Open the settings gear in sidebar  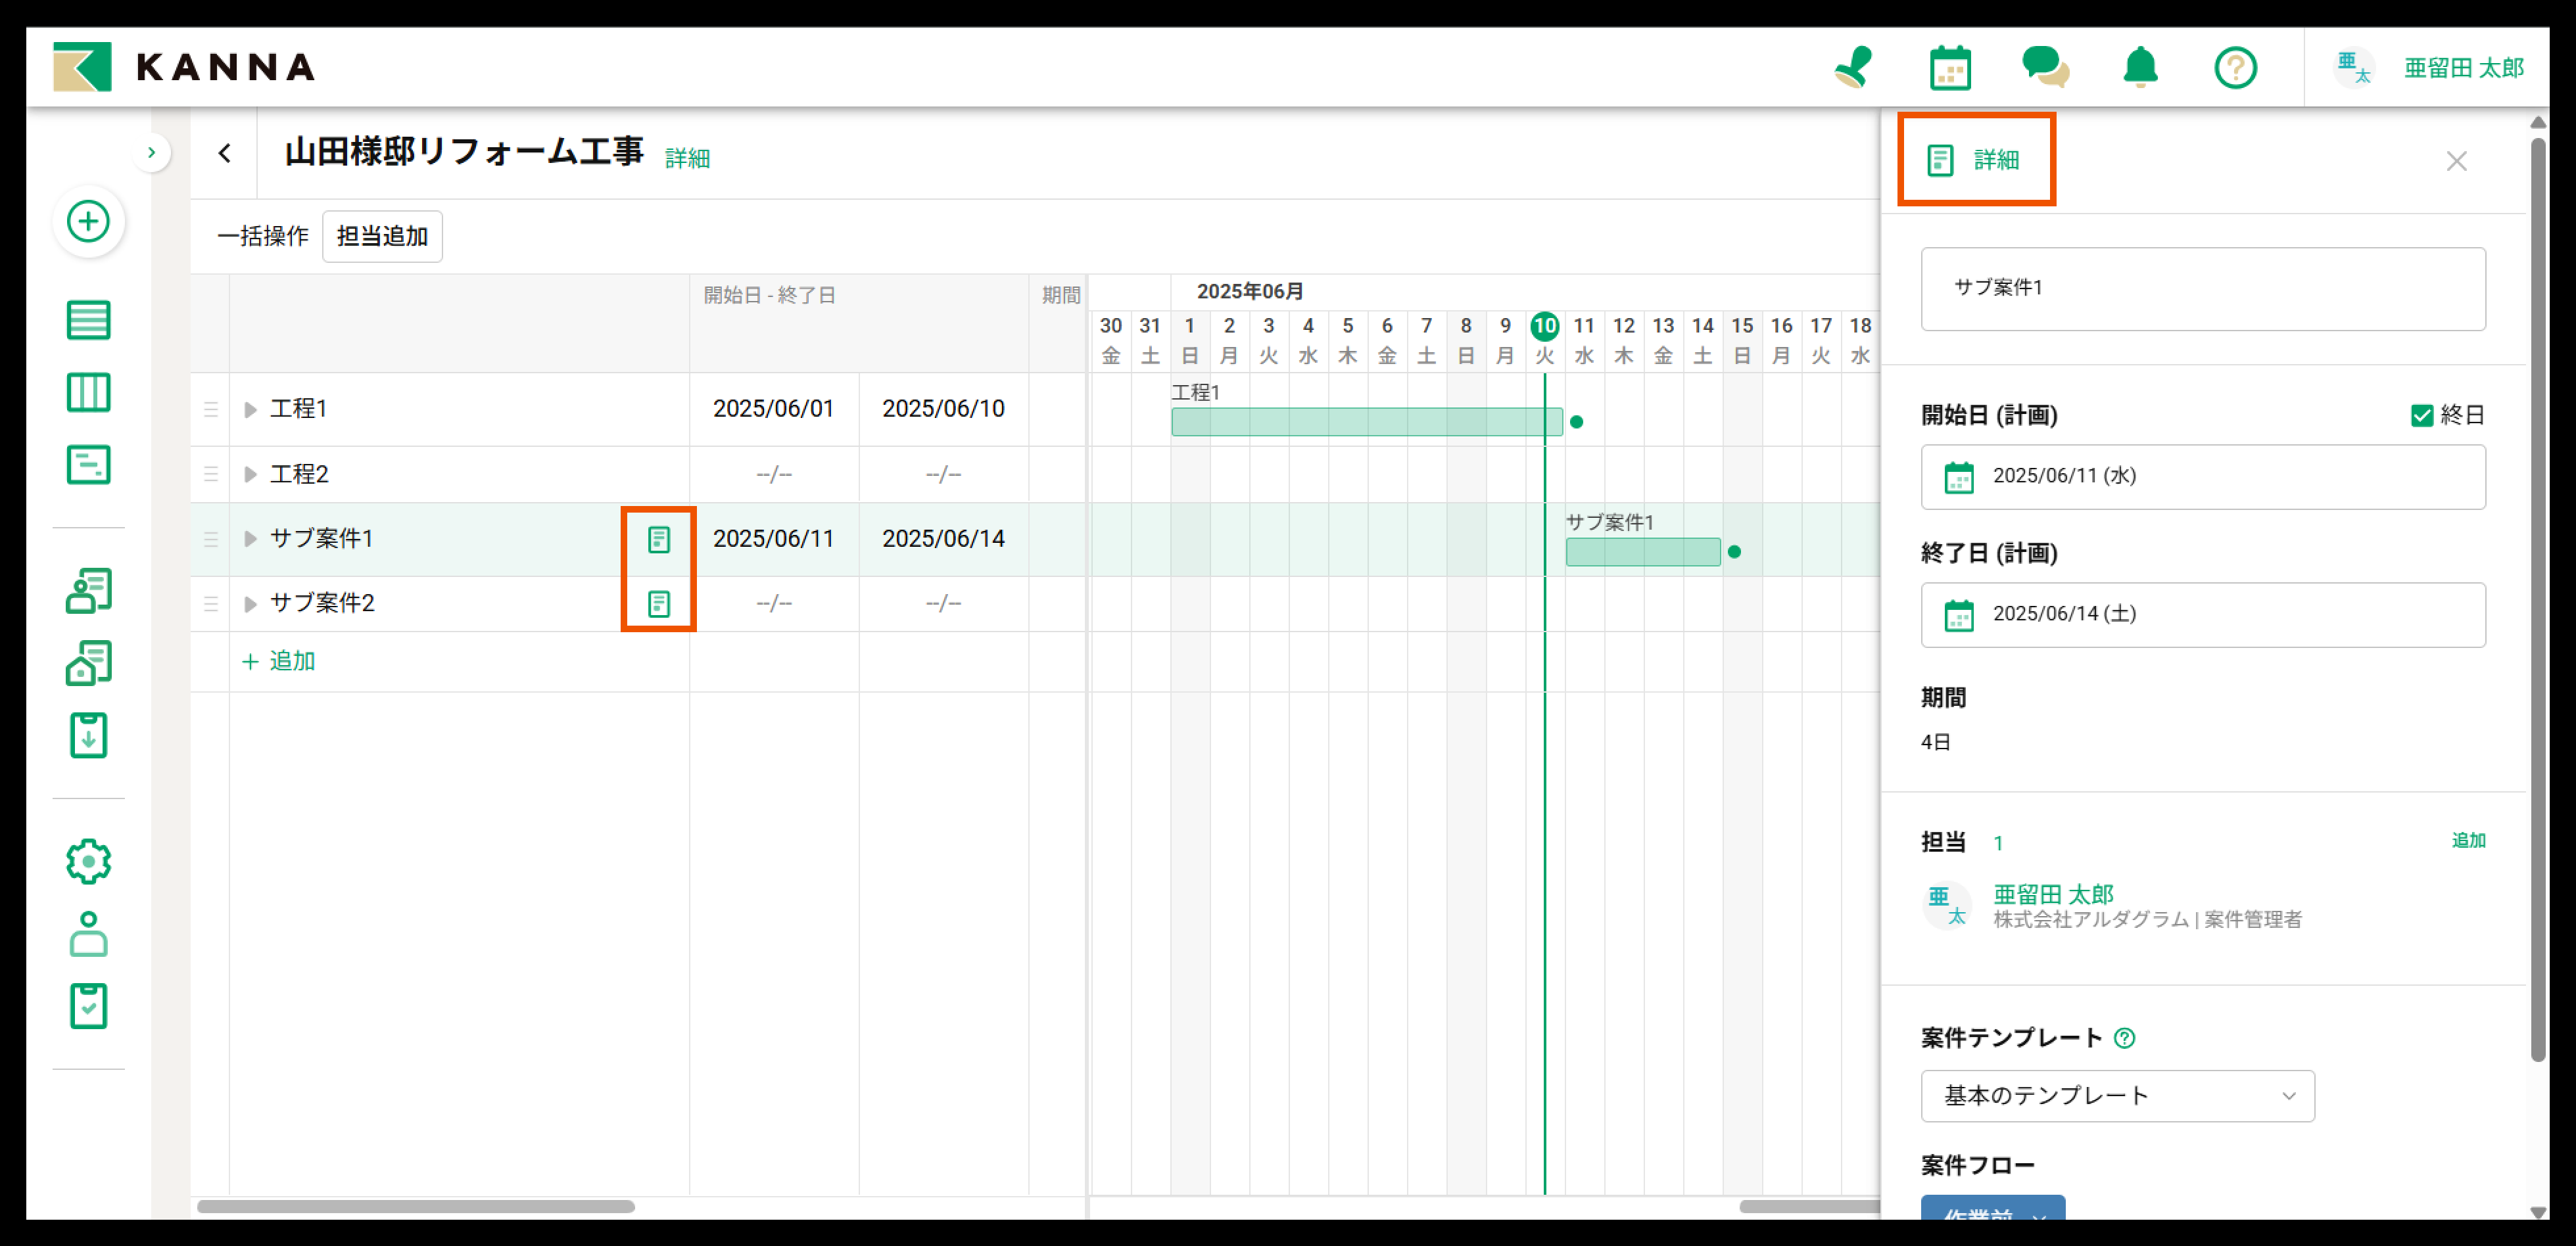88,862
